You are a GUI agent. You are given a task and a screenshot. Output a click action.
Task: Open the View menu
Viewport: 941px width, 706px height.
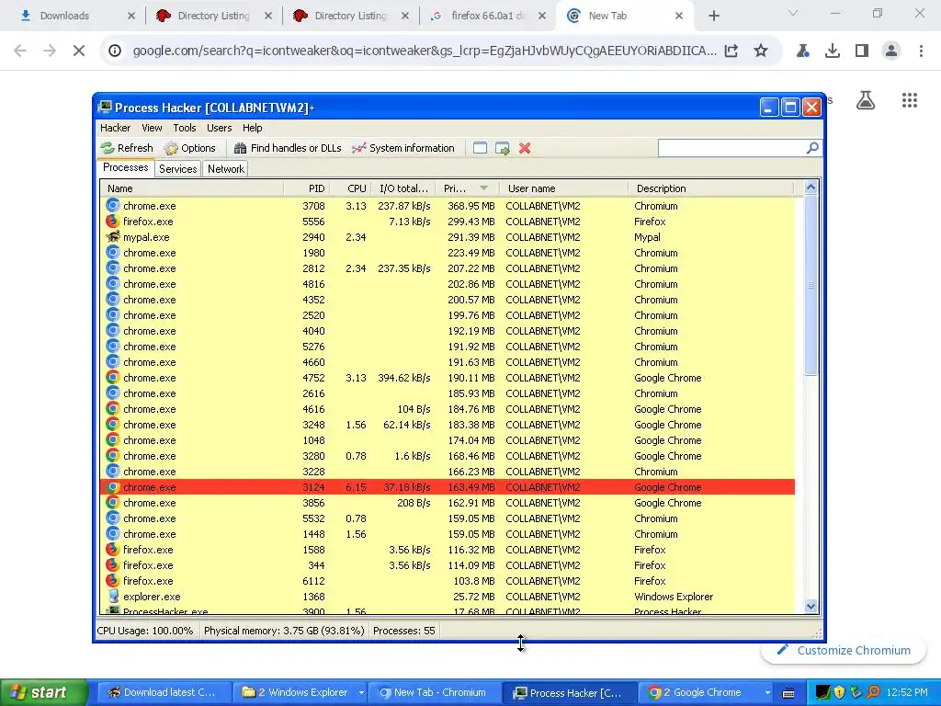pos(152,128)
